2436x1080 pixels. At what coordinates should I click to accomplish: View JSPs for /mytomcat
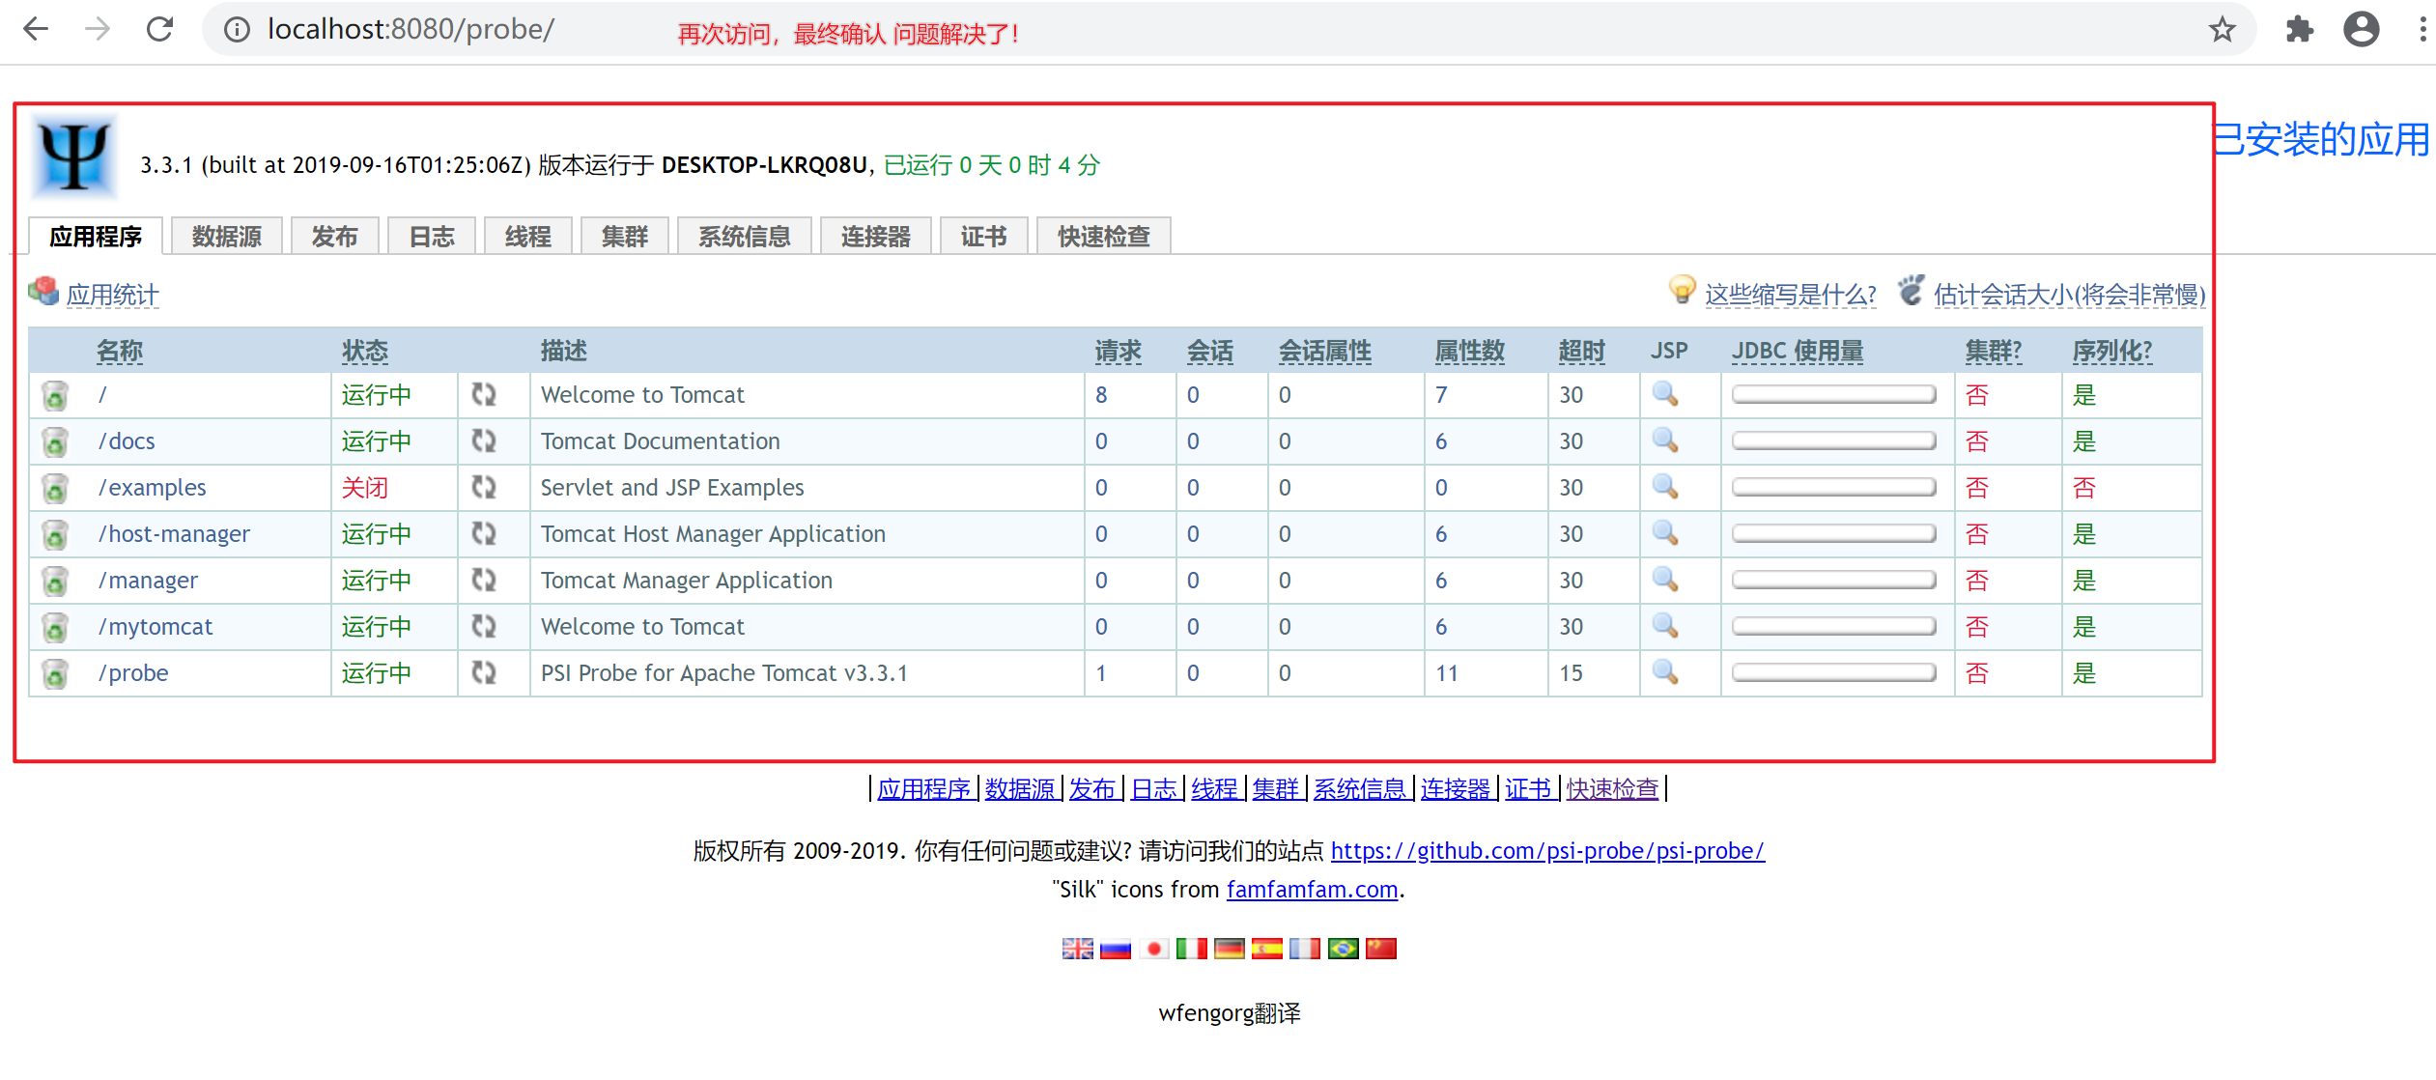(1665, 626)
